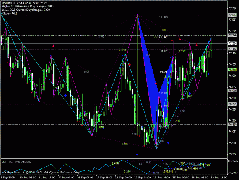The width and height of the screenshot is (239, 180).
Task: Click the '11 Sep 16:00' time label
Action: pyautogui.click(x=47, y=178)
